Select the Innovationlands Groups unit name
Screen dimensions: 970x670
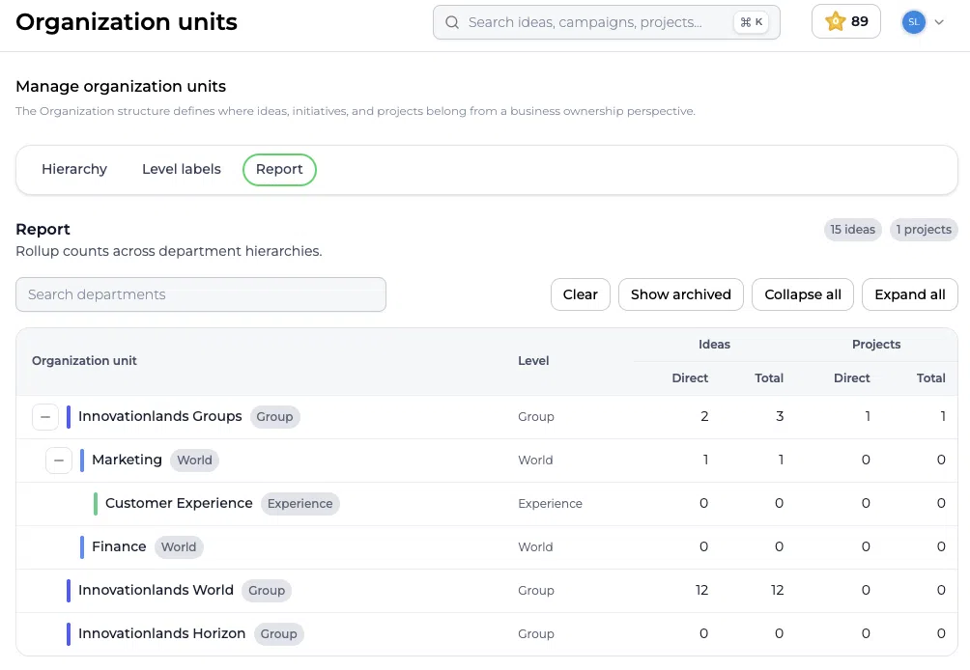(160, 417)
